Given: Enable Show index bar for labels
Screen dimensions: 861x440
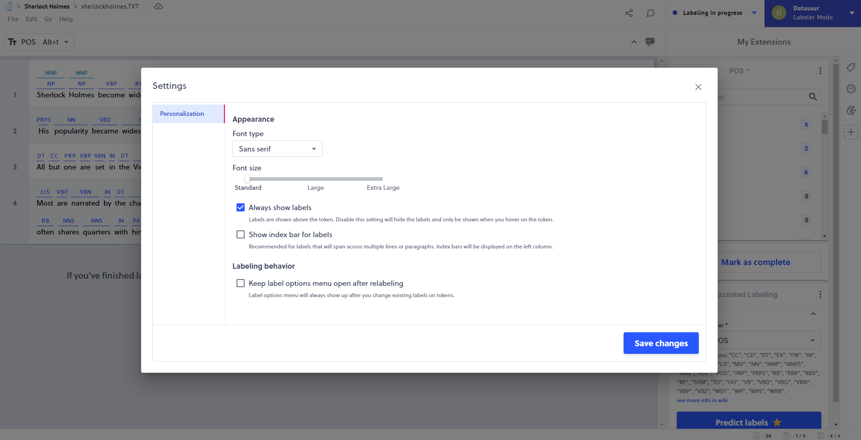Looking at the screenshot, I should [241, 234].
